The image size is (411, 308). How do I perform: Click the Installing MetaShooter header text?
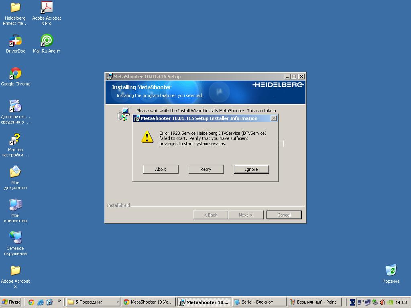[x=142, y=87]
